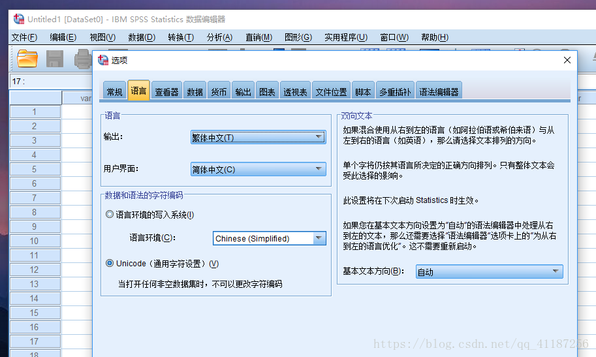Switch to the 语法编辑器 tab
The width and height of the screenshot is (596, 357).
439,91
